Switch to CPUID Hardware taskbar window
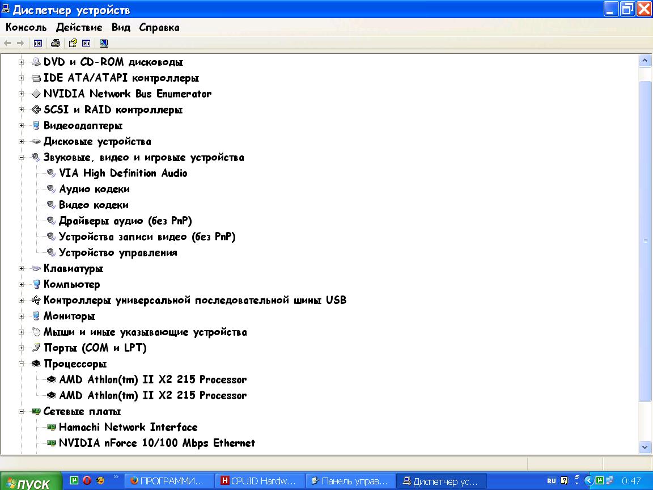Image resolution: width=653 pixels, height=490 pixels. 260,481
